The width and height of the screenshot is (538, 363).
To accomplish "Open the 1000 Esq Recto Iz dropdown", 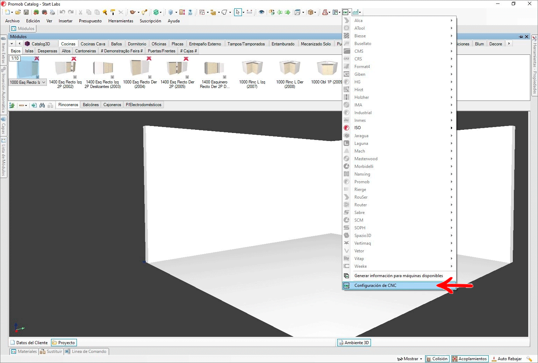I will click(x=44, y=82).
